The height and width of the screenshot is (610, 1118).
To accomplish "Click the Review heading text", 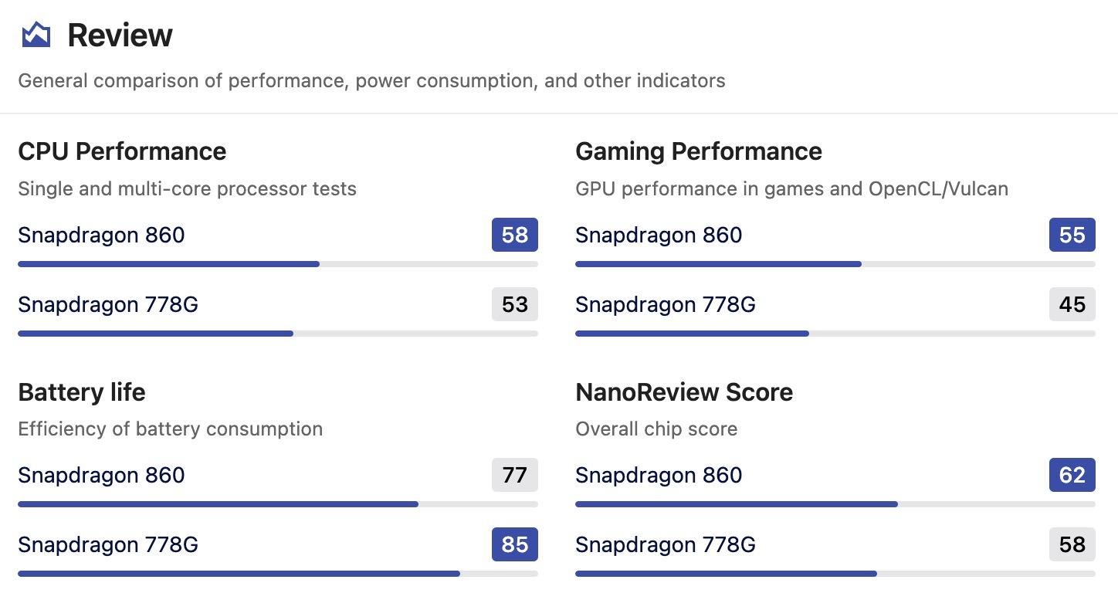I will [x=120, y=36].
